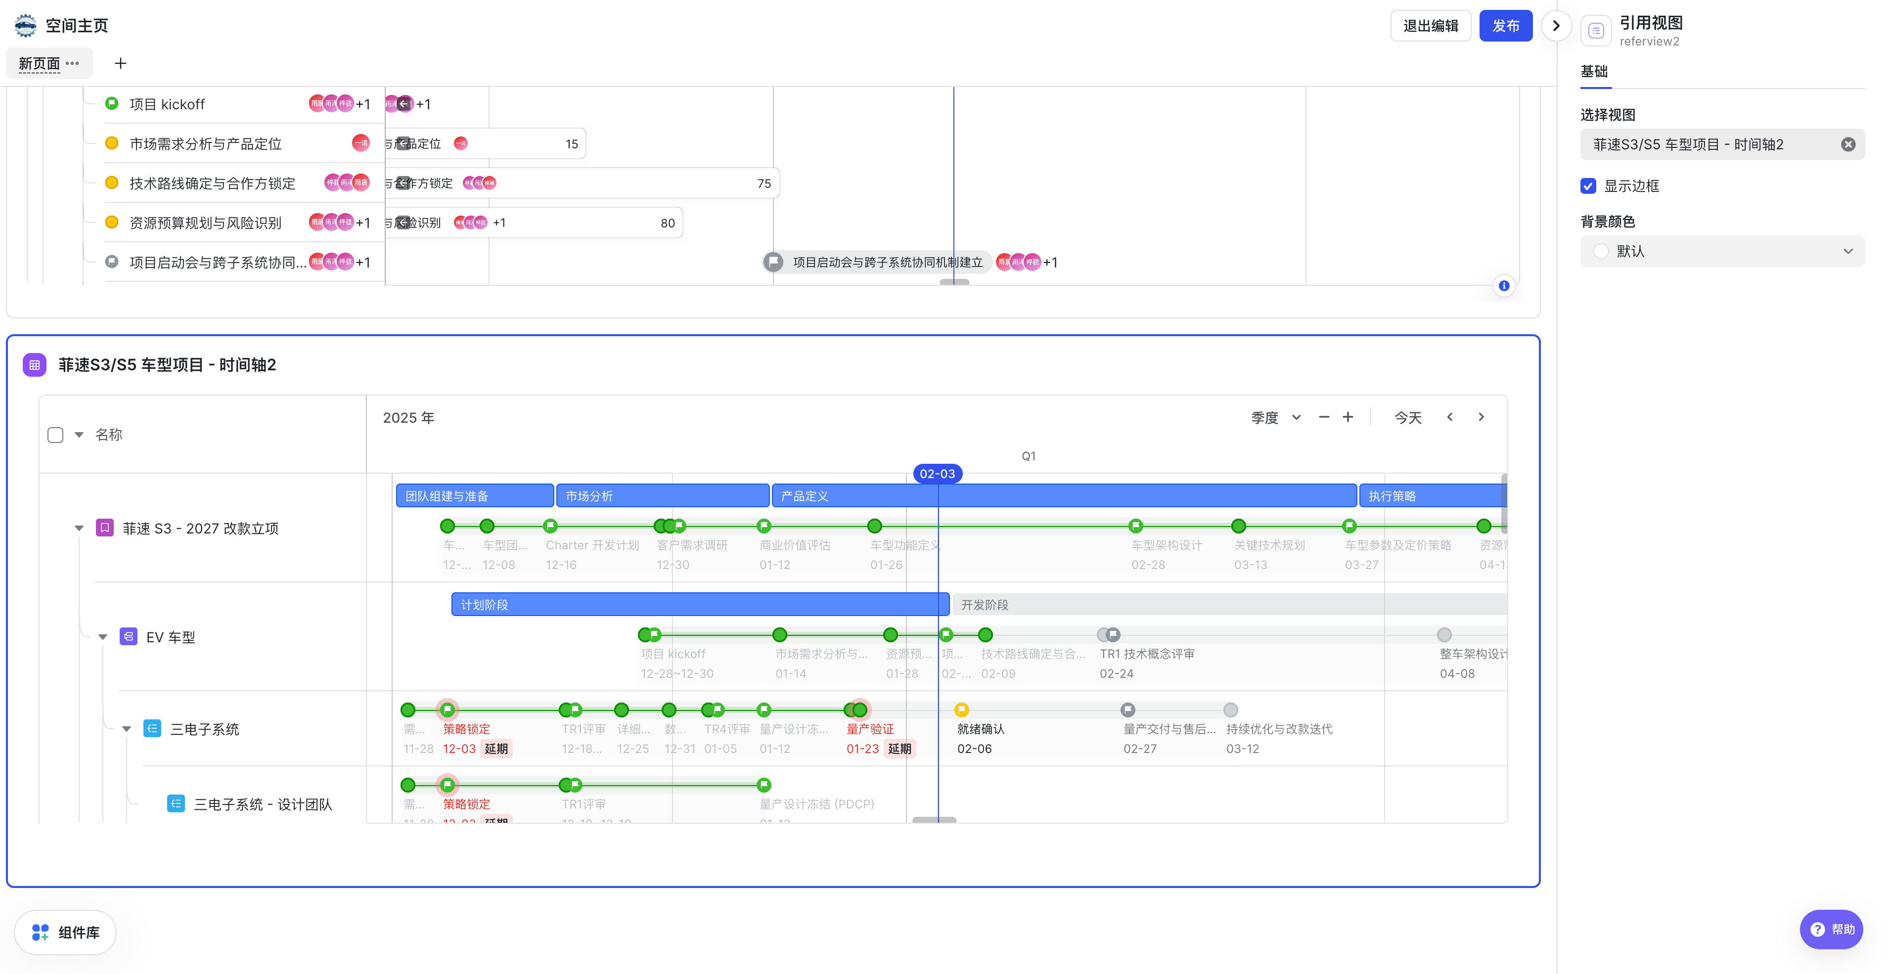Click progress value 80 on 风险识别 bar

[x=668, y=223]
